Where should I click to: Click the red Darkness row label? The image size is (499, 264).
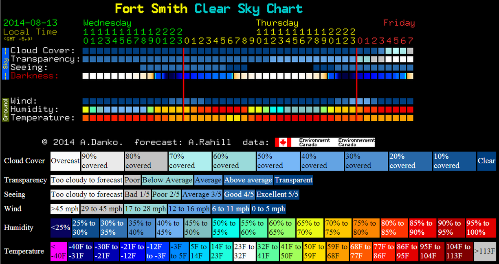[x=35, y=76]
